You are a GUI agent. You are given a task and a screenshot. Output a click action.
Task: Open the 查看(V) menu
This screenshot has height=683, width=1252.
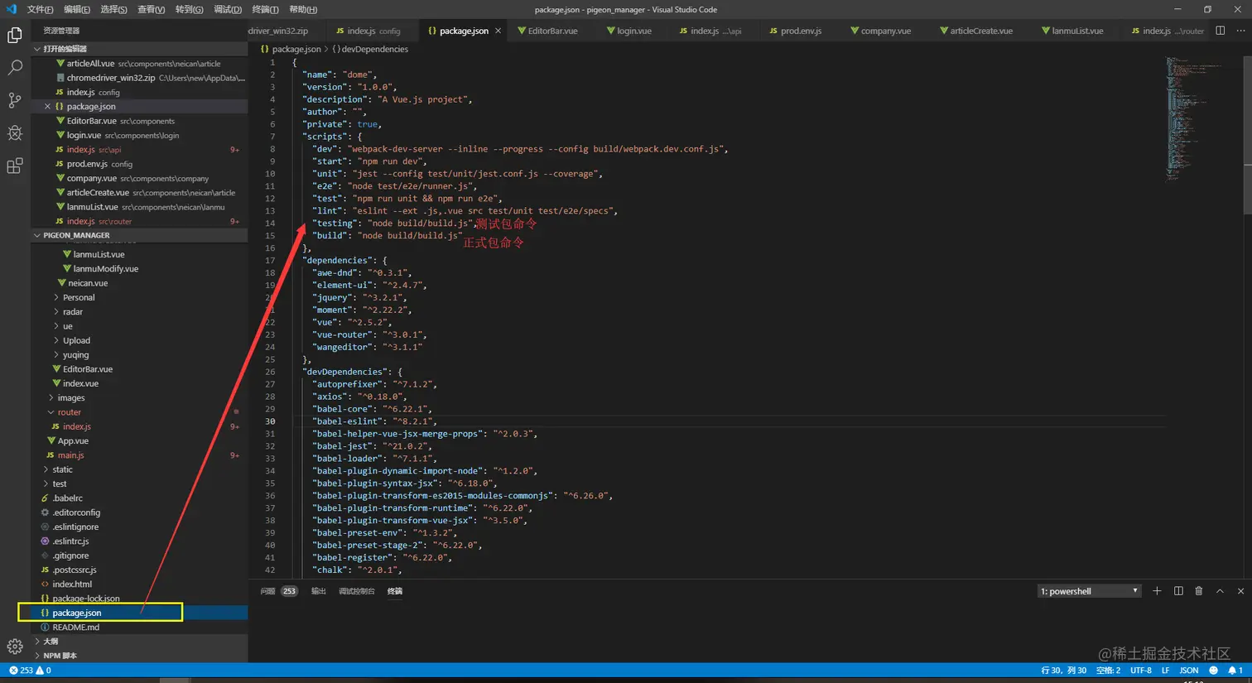tap(151, 10)
